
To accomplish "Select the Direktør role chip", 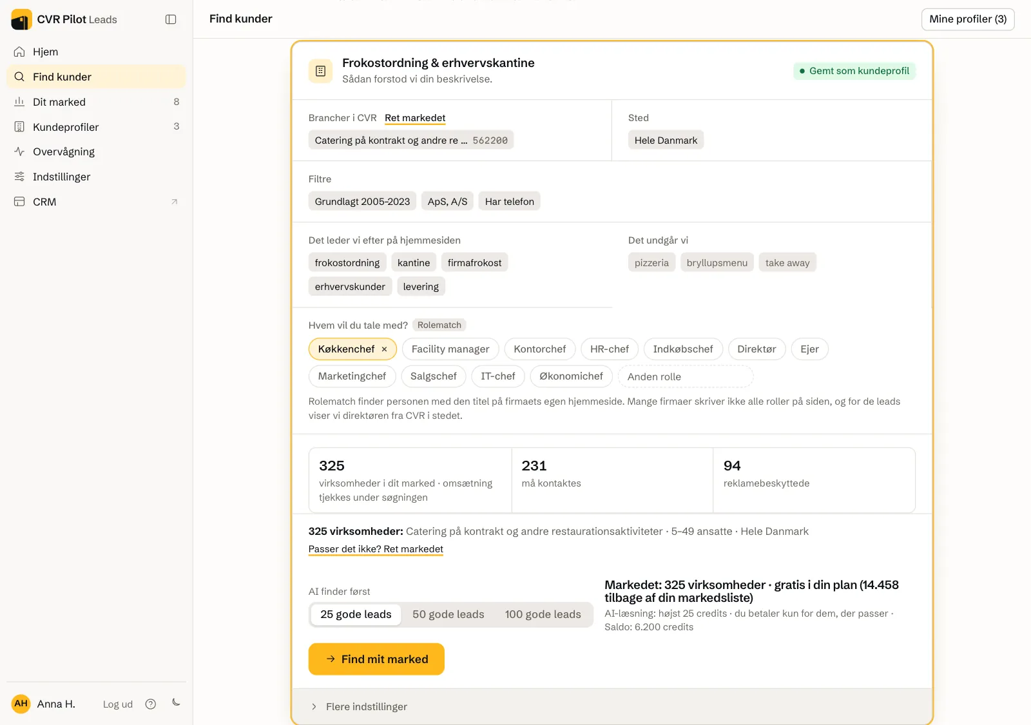I will [x=756, y=349].
